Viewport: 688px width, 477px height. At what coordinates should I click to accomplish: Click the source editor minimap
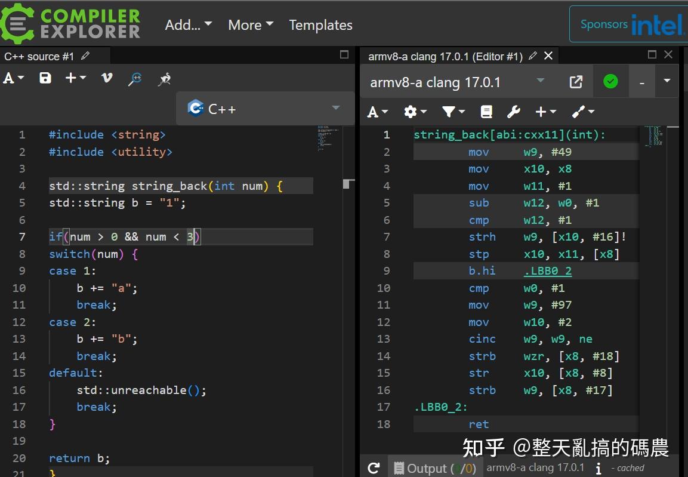(328, 139)
